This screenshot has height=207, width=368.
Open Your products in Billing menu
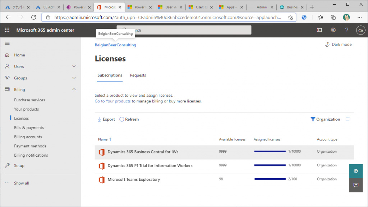pos(27,109)
